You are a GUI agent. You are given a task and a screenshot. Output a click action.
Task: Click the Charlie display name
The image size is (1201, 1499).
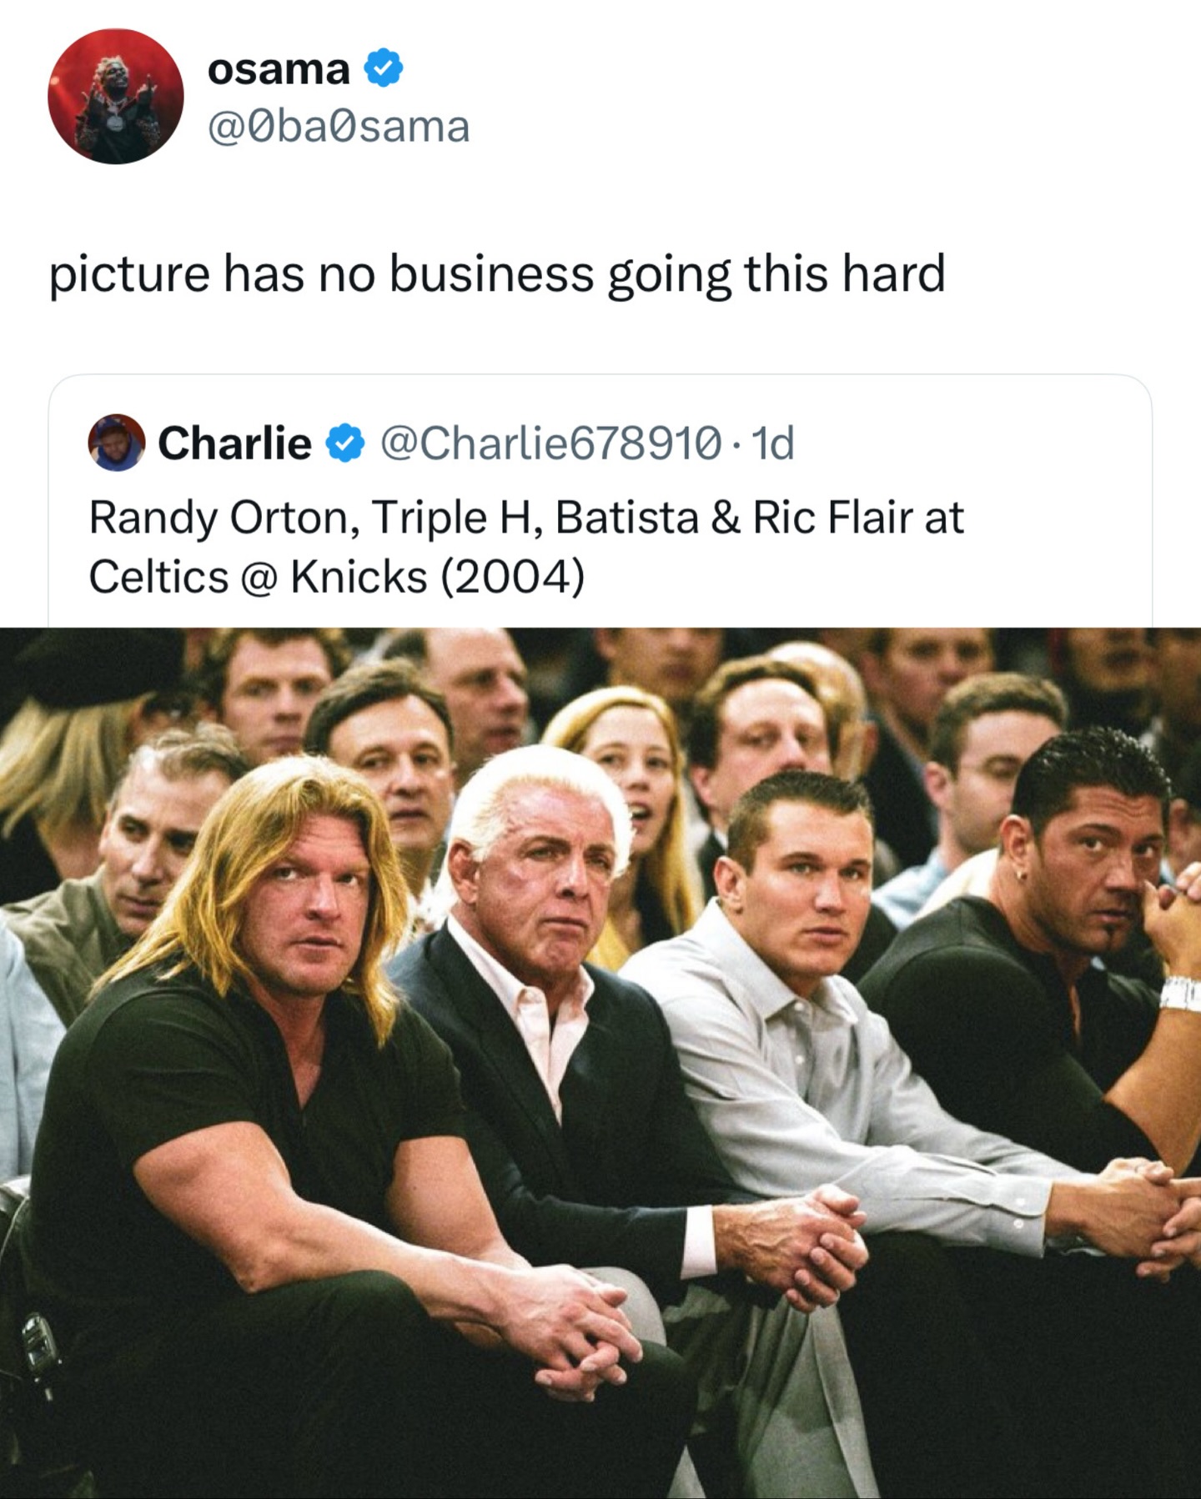click(x=234, y=443)
